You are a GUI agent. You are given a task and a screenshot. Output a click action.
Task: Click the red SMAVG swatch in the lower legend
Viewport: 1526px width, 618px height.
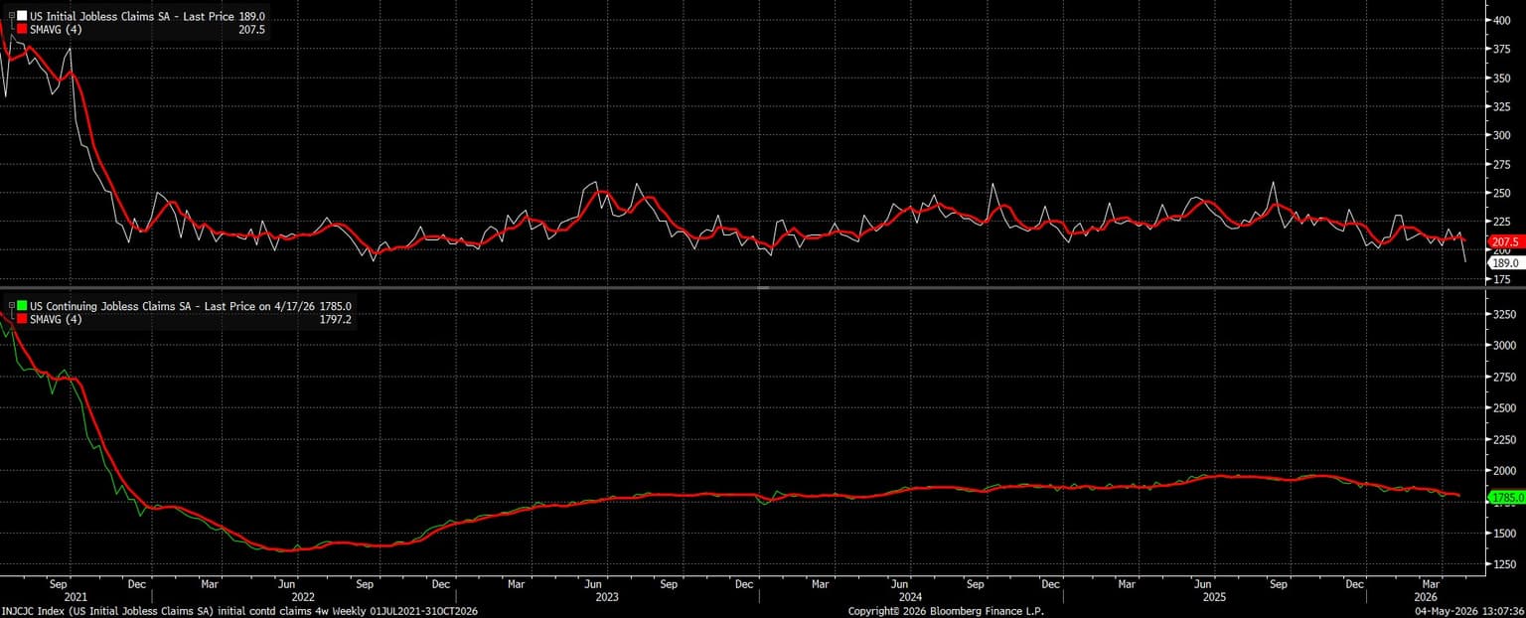click(x=22, y=319)
